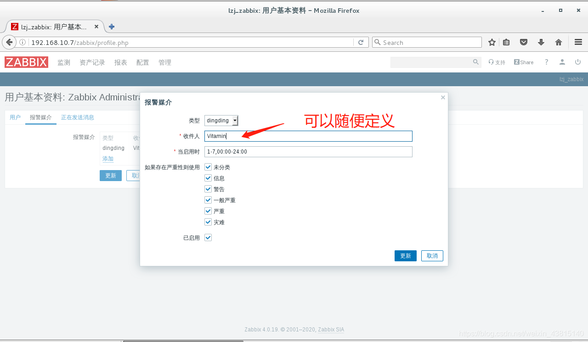
Task: Toggle the 未分类 severity checkbox
Action: (x=208, y=167)
